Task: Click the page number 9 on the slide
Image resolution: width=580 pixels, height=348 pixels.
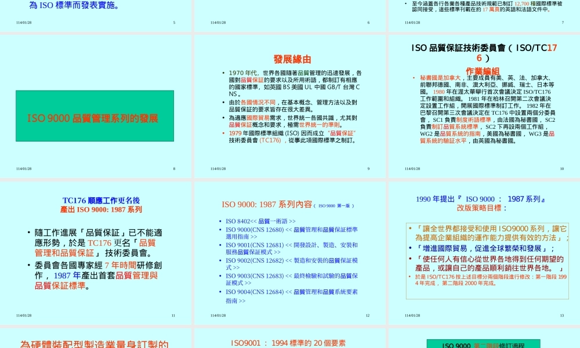Action: tap(368, 169)
